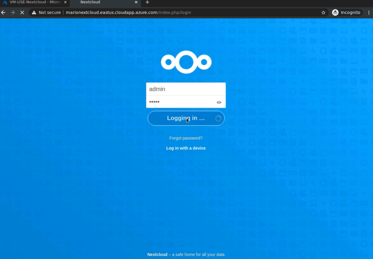Choose Log in with a device
This screenshot has height=259, width=373.
point(186,148)
